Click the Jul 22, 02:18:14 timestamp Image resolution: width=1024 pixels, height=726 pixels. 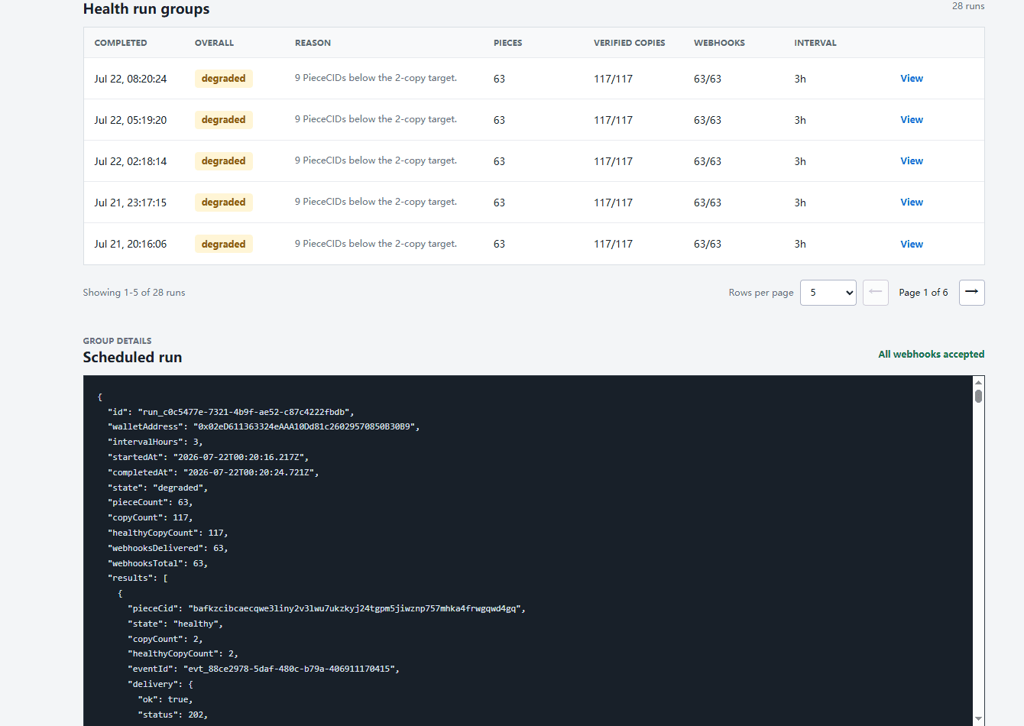pos(130,161)
